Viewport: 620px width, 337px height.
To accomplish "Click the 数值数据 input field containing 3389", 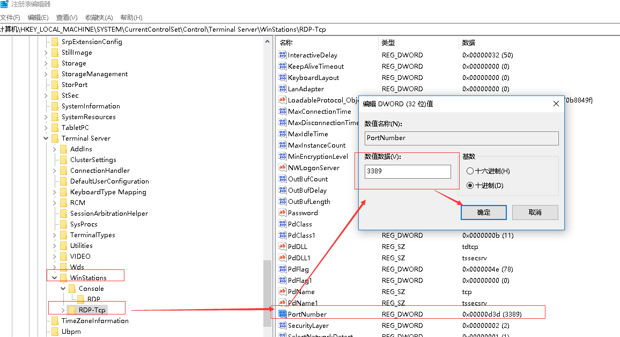I will point(407,172).
